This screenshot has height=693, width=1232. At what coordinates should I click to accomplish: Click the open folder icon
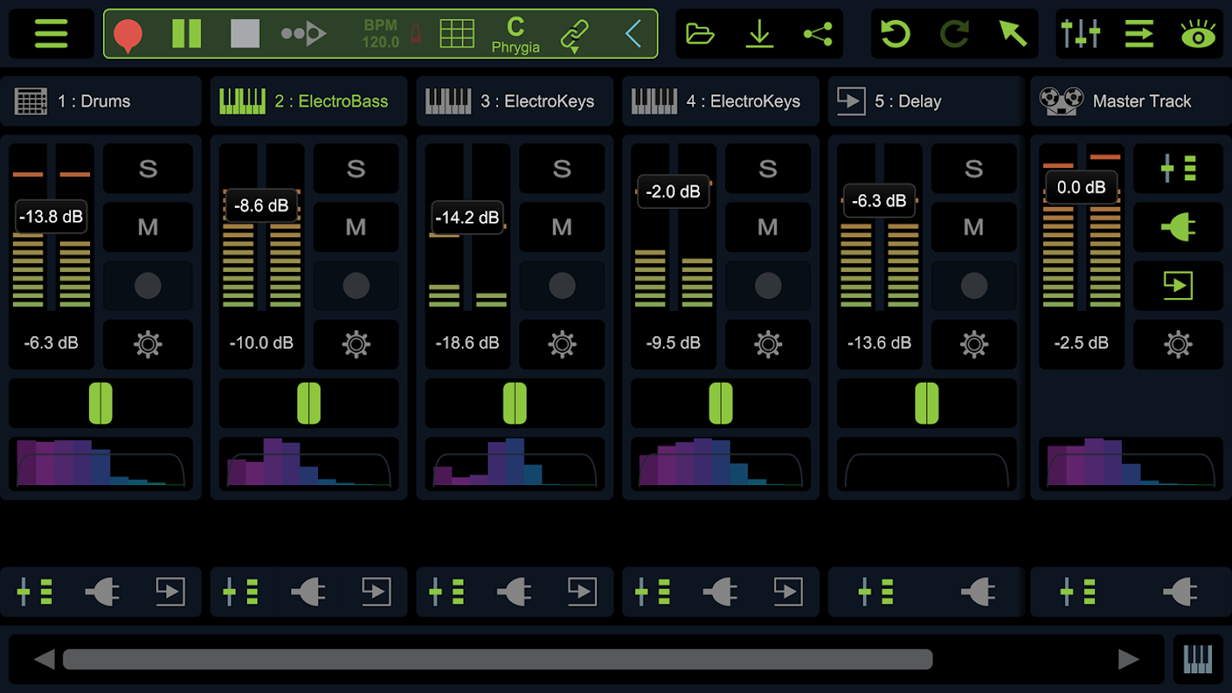pyautogui.click(x=700, y=35)
